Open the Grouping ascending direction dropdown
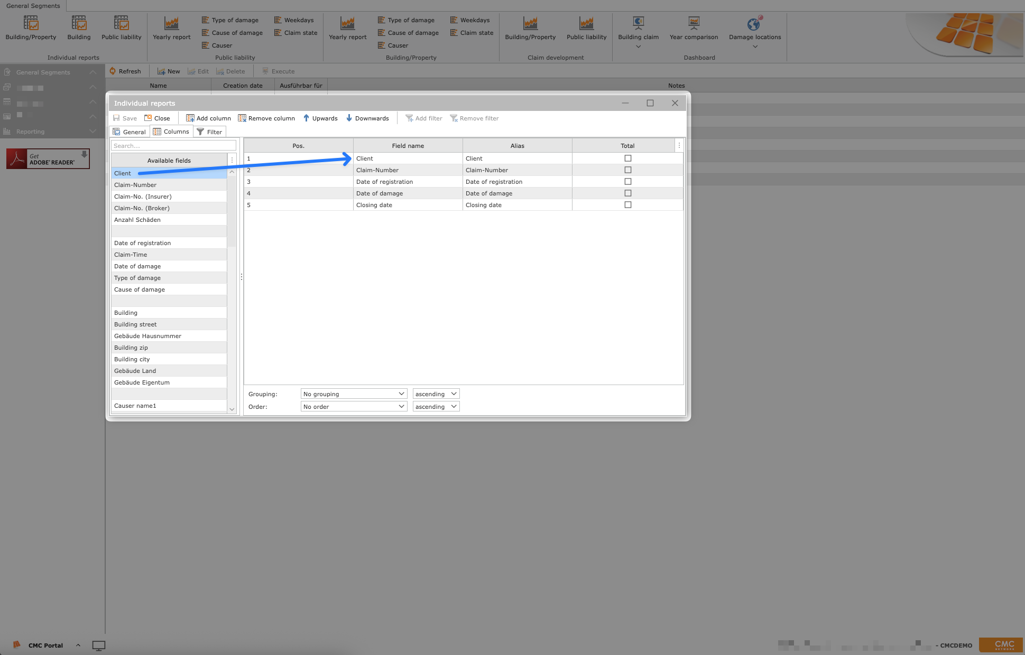This screenshot has width=1025, height=655. [436, 394]
